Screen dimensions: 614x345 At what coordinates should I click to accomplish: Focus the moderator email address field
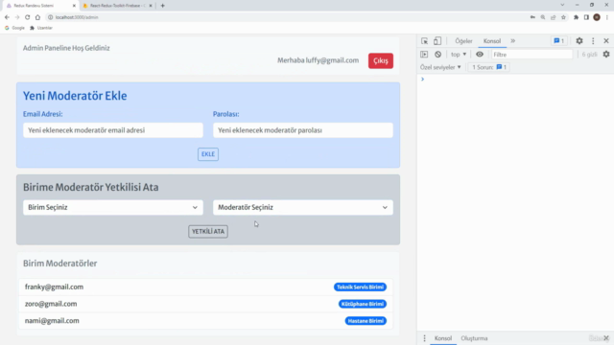[113, 130]
